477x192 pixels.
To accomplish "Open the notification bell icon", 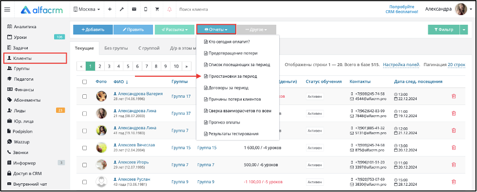I will 170,9.
